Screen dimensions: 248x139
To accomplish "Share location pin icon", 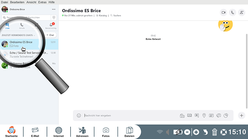I will (x=204, y=115).
